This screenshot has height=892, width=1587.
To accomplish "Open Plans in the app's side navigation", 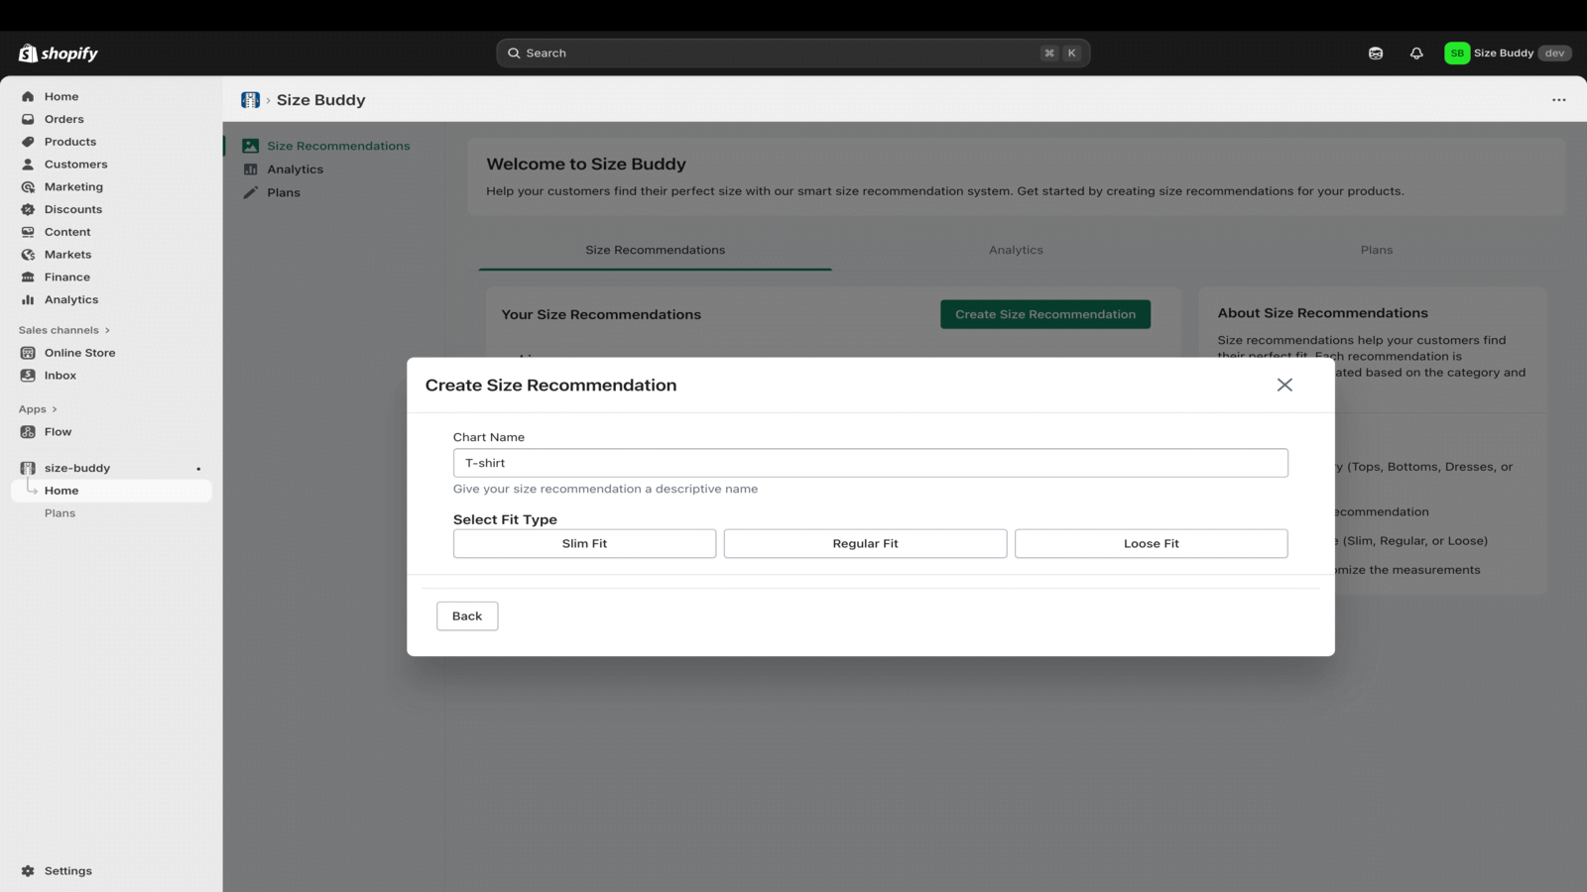I will [x=283, y=192].
